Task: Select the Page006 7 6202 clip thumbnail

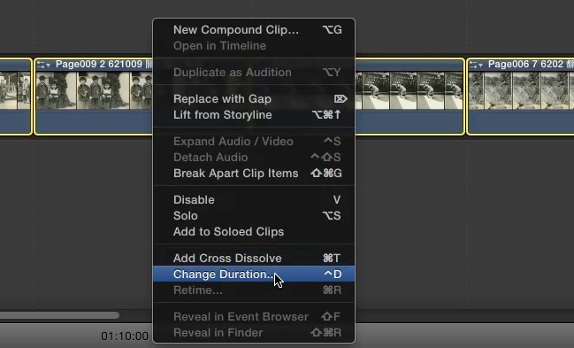Action: click(521, 90)
